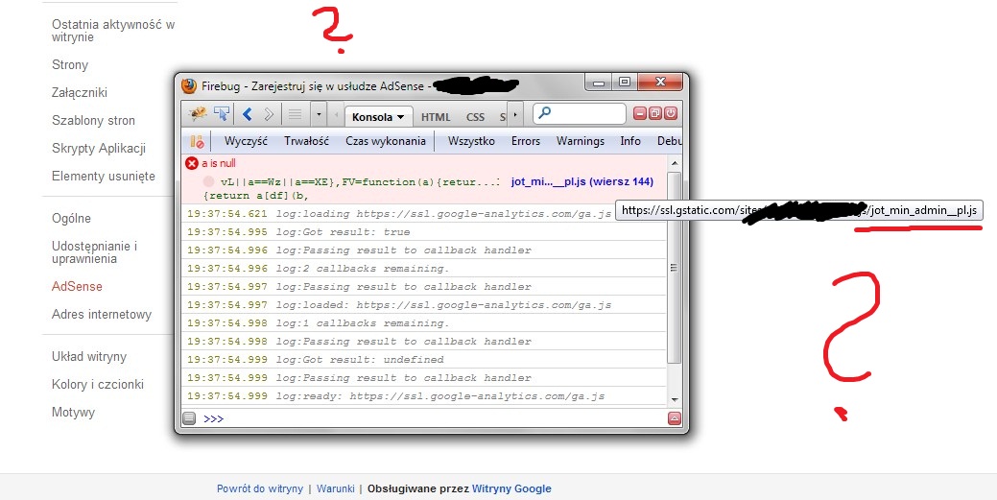Expand the multi-line command editor red arrow icon
Viewport: 997px width, 500px height.
(x=674, y=418)
